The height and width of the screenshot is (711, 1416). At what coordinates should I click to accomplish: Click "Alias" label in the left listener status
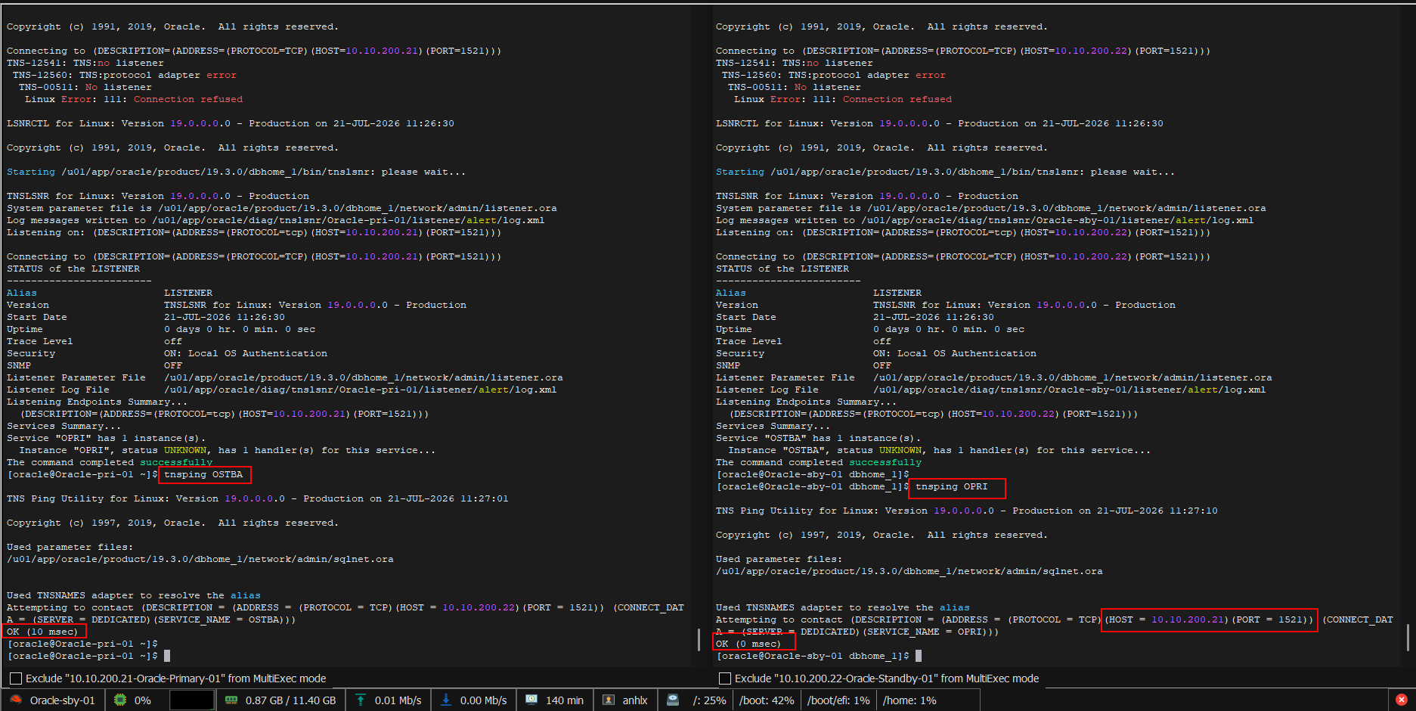(x=22, y=293)
